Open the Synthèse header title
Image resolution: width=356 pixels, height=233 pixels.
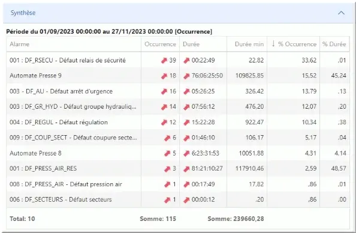23,13
